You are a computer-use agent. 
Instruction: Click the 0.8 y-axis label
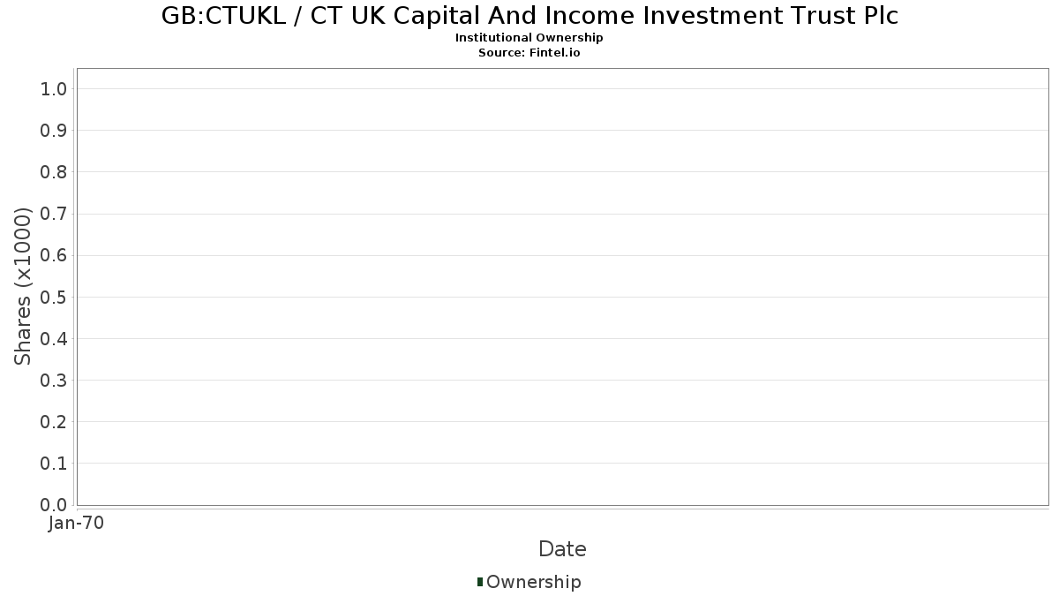coord(54,171)
